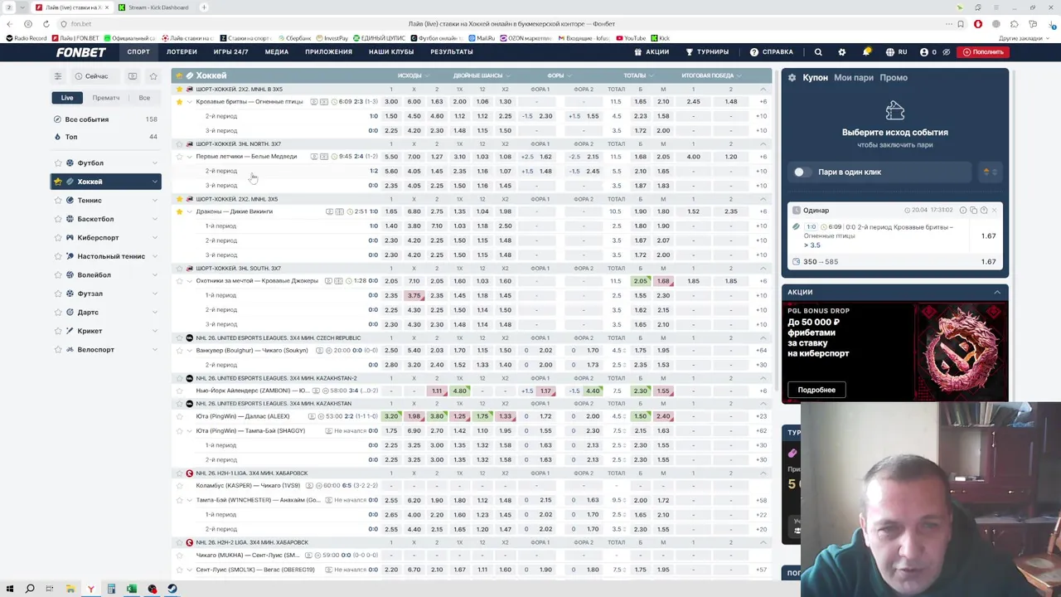Copy the Одинар bet slip
1061x597 pixels.
[x=974, y=211]
